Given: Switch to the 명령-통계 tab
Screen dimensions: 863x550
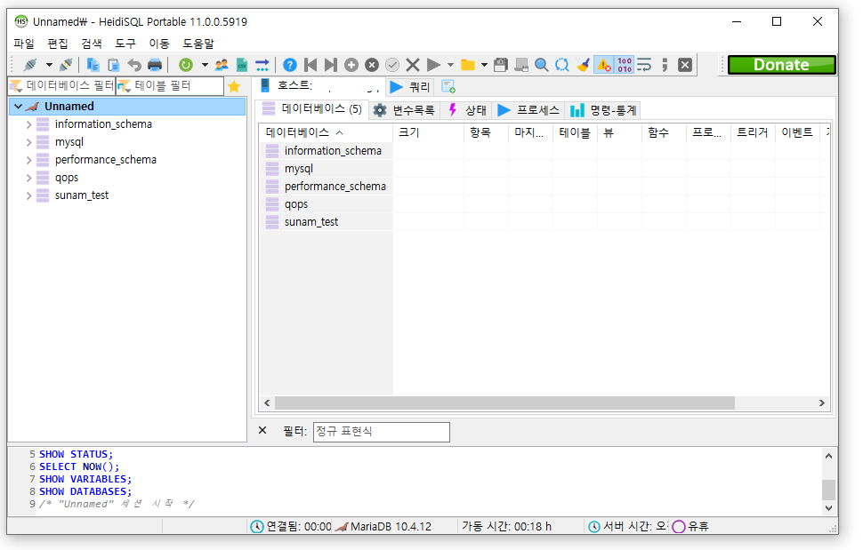Looking at the screenshot, I should 604,110.
